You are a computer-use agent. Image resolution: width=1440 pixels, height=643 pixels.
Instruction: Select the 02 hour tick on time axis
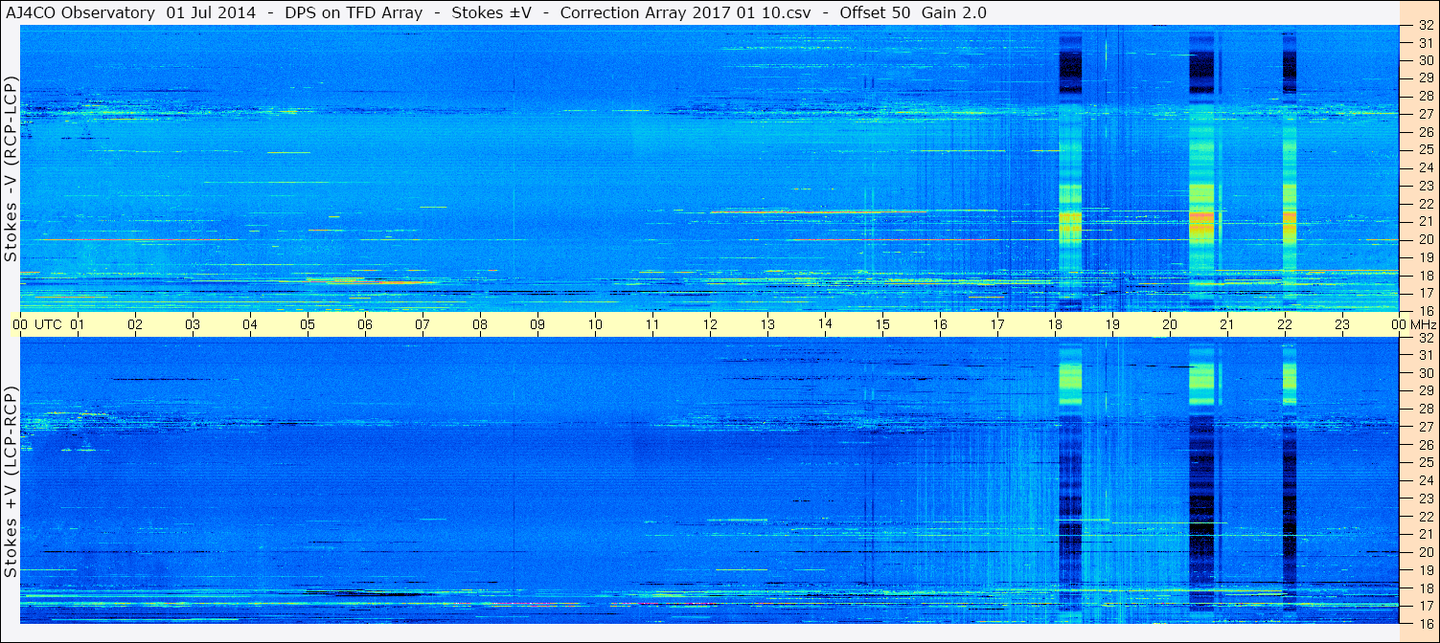tap(135, 324)
